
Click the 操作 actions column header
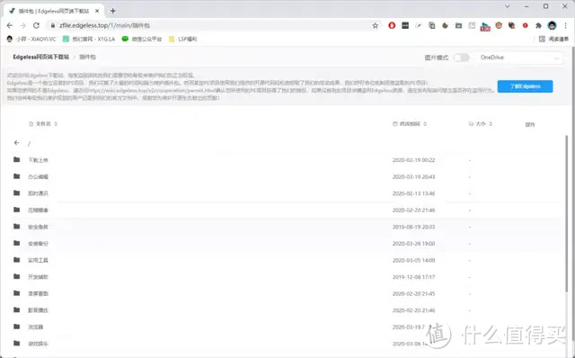pos(530,124)
